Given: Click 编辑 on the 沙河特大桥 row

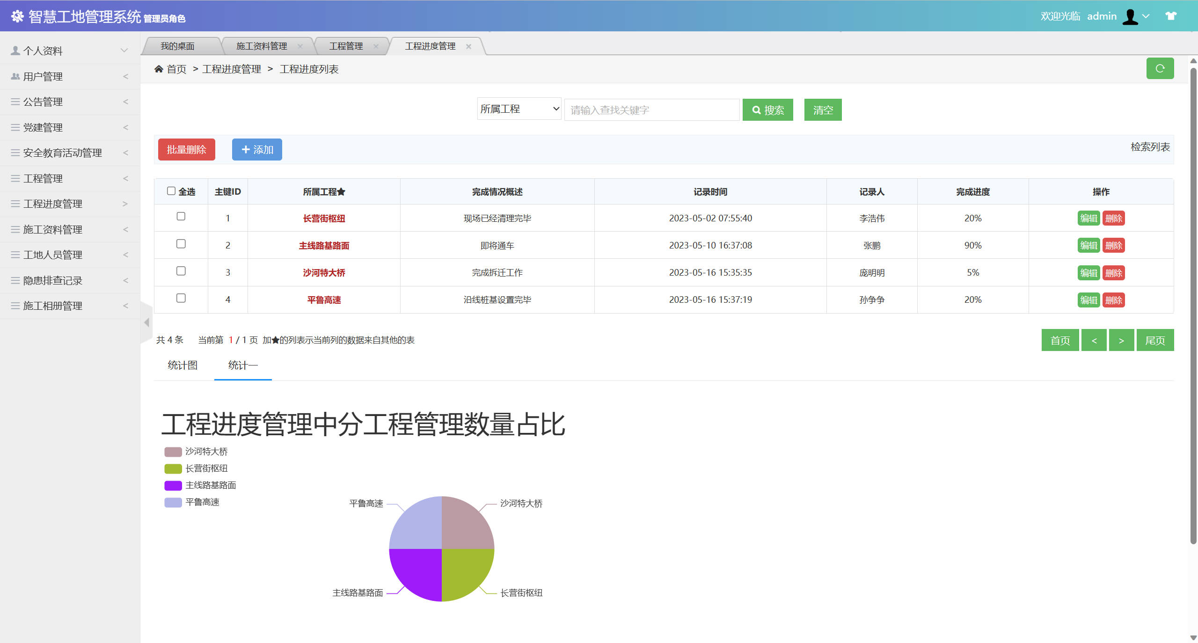Looking at the screenshot, I should [x=1089, y=272].
